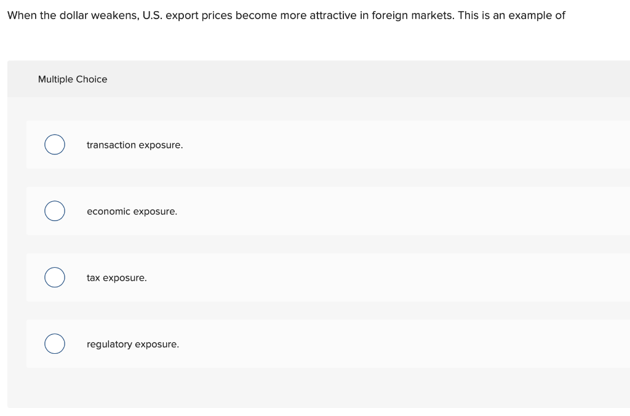The image size is (630, 416).
Task: Click the economic exposure answer text
Action: coord(132,211)
